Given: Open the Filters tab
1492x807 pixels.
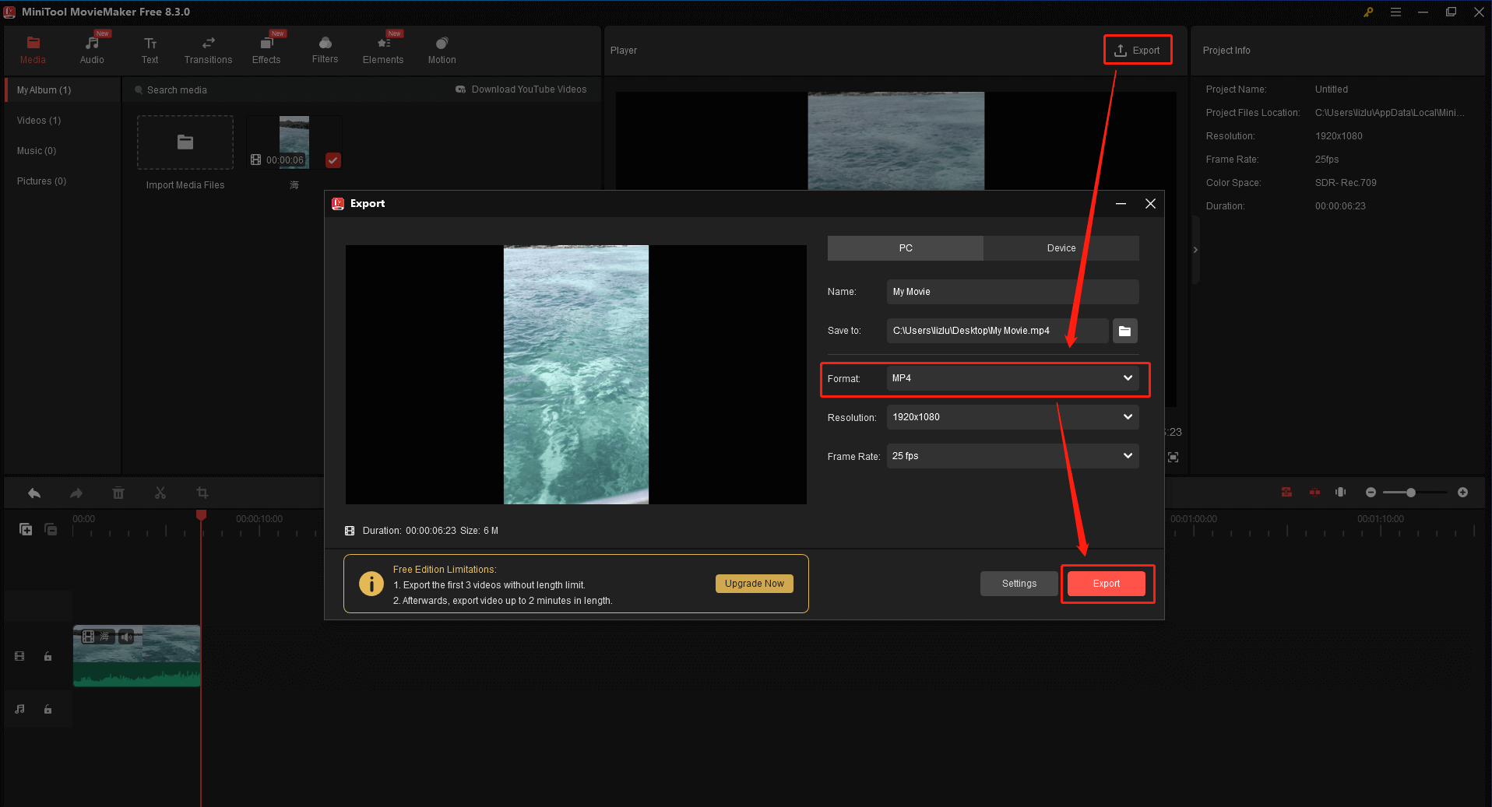Looking at the screenshot, I should click(325, 50).
